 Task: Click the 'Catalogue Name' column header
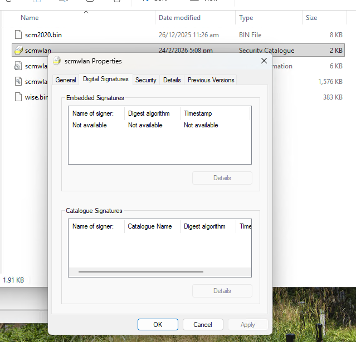[x=152, y=226]
